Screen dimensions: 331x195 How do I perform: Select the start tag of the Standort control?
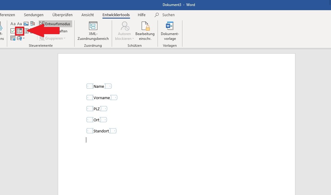[90, 131]
